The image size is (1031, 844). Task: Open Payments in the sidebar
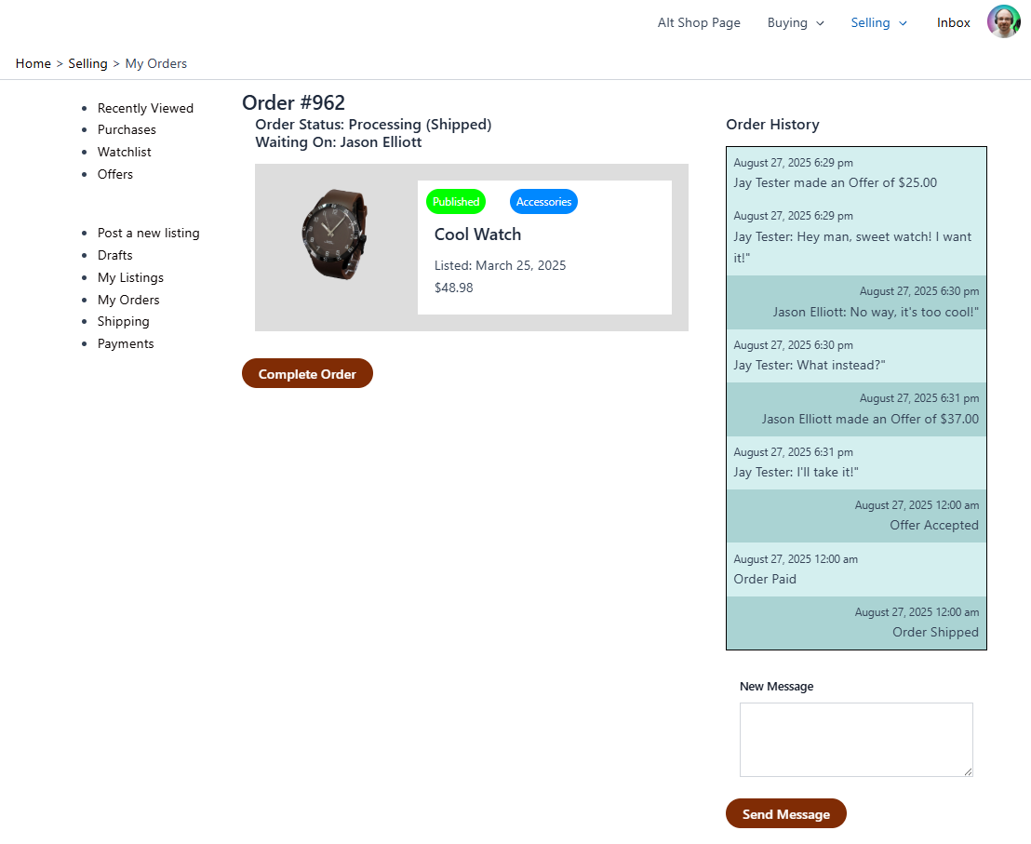[x=126, y=343]
